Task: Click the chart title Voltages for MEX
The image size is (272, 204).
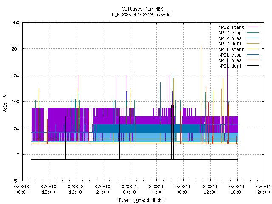Action: [x=142, y=9]
